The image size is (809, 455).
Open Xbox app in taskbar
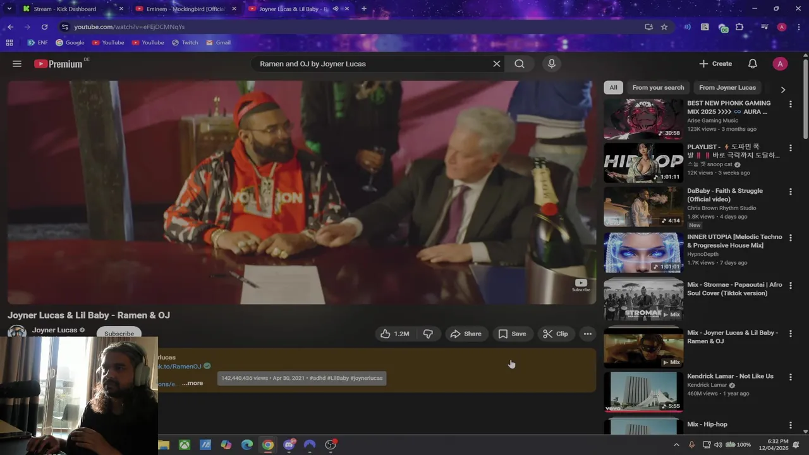coord(185,445)
